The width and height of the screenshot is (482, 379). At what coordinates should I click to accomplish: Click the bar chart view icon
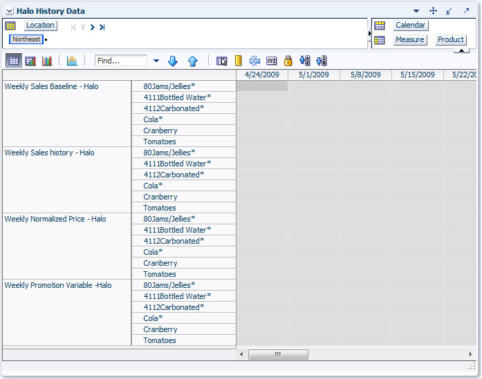tap(47, 61)
